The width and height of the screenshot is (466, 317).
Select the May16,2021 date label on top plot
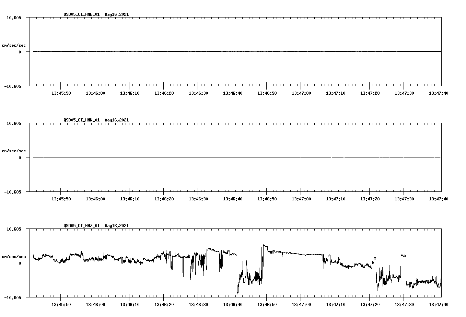point(116,15)
